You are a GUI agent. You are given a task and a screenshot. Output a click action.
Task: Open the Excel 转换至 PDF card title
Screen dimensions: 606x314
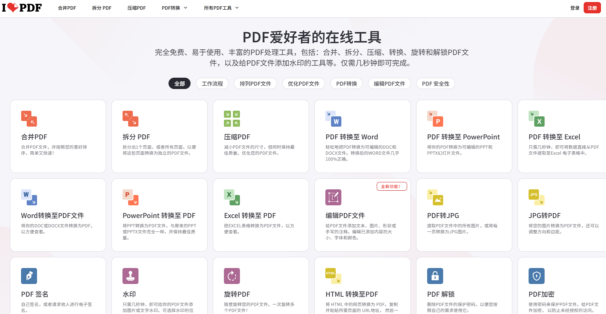click(250, 216)
